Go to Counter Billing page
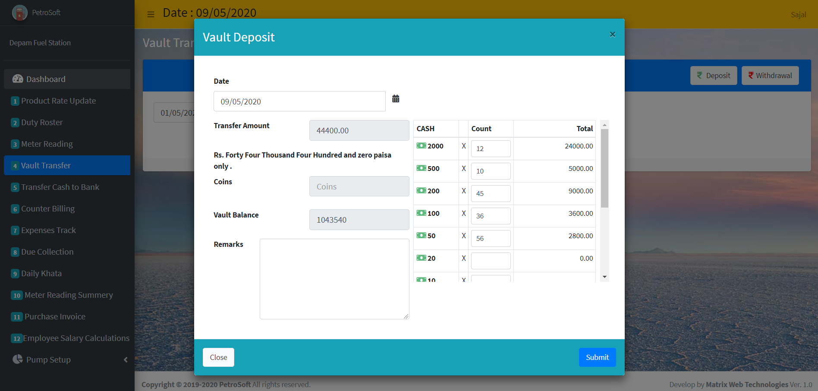 [48, 208]
